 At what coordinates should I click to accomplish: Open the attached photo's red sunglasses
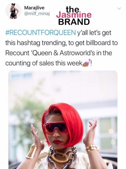click(x=56, y=128)
